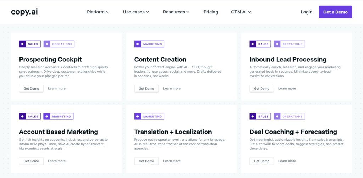Screen dimensions: 363x178
Task: Click MARKETING tag on Translation + Localization card
Action: coord(149,117)
